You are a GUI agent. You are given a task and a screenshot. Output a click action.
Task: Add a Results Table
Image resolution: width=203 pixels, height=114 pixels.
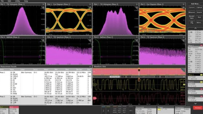192,18
